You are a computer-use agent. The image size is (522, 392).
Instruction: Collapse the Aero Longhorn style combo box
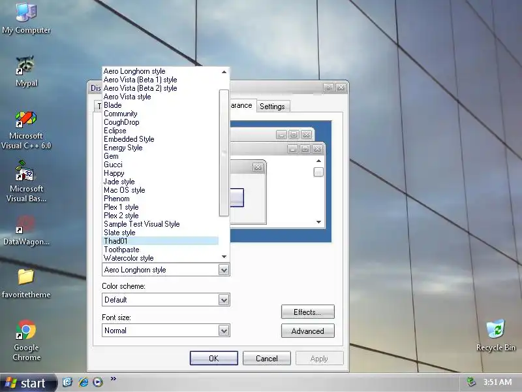pyautogui.click(x=224, y=270)
